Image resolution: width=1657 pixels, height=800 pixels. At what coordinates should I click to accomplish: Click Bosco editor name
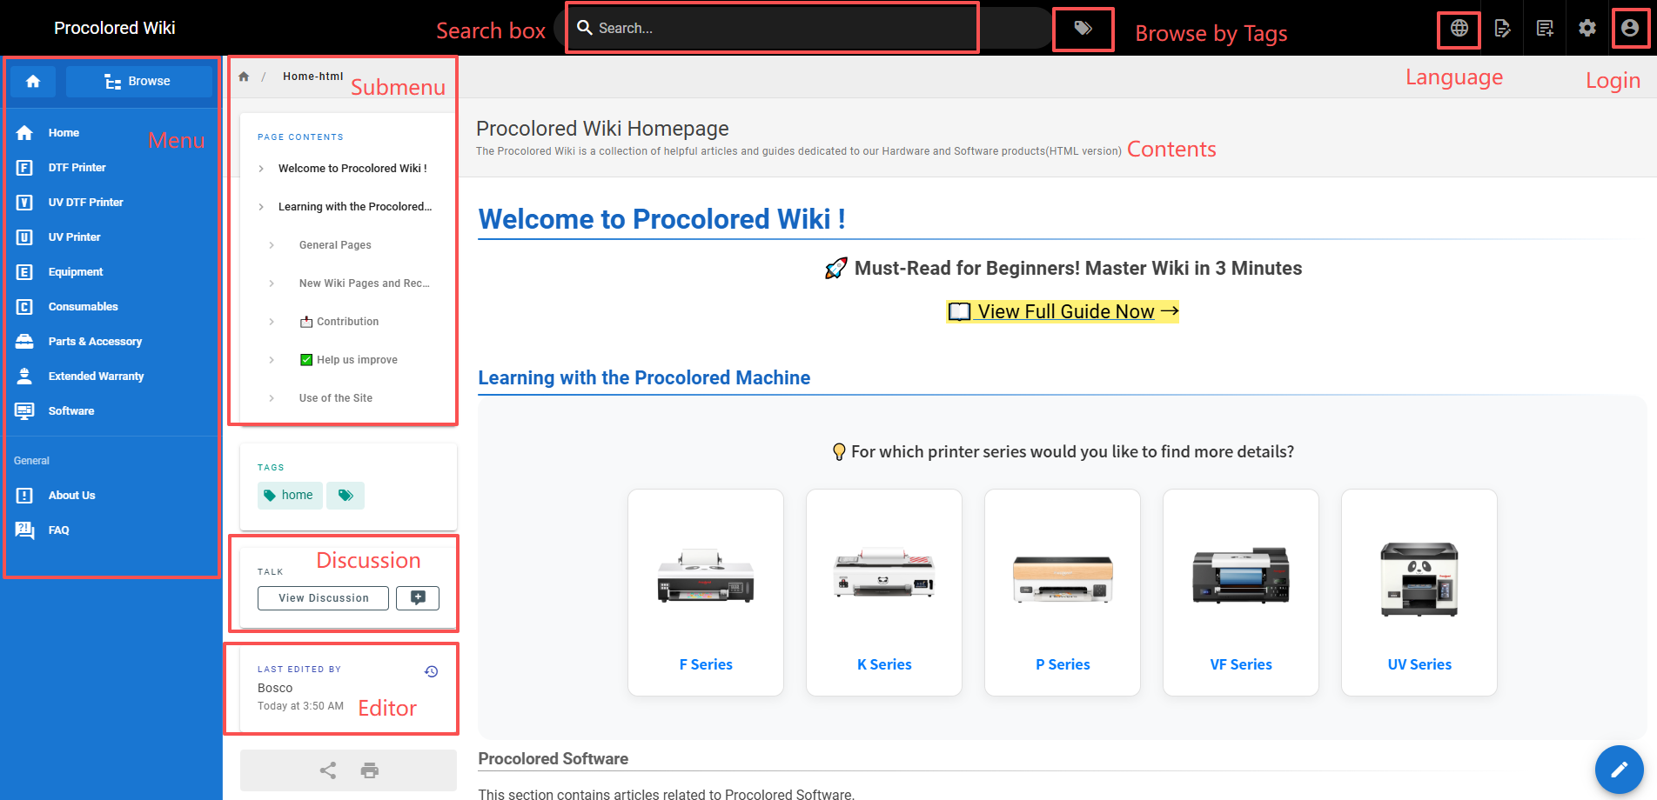[275, 688]
